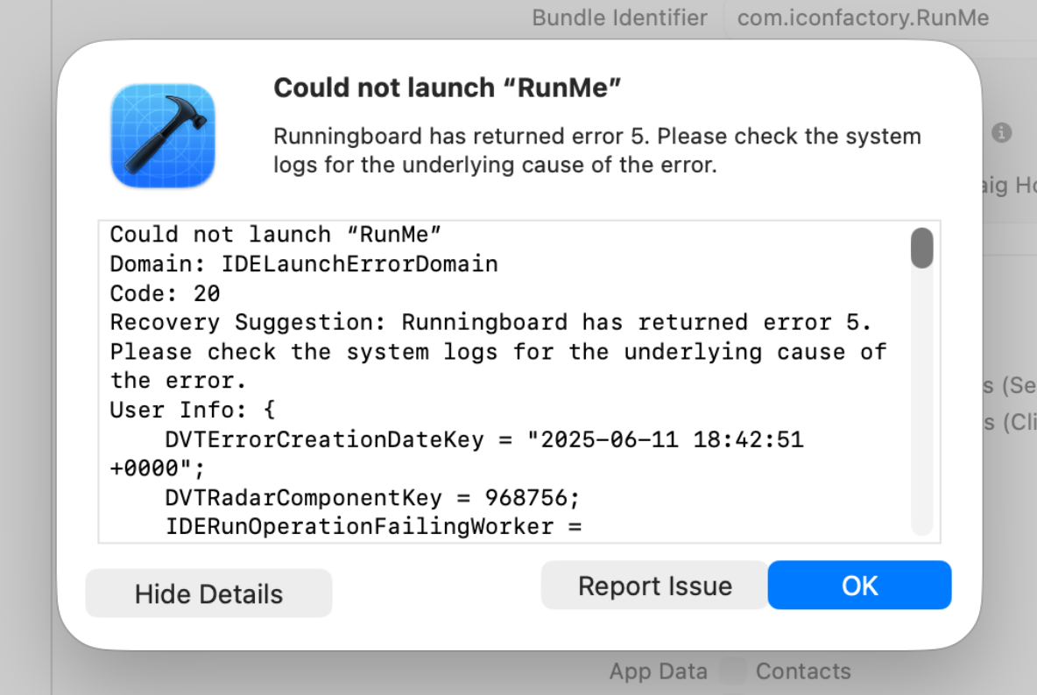Click the Xcode hammer icon in dialog
Screen dimensions: 1037x695
pyautogui.click(x=163, y=136)
